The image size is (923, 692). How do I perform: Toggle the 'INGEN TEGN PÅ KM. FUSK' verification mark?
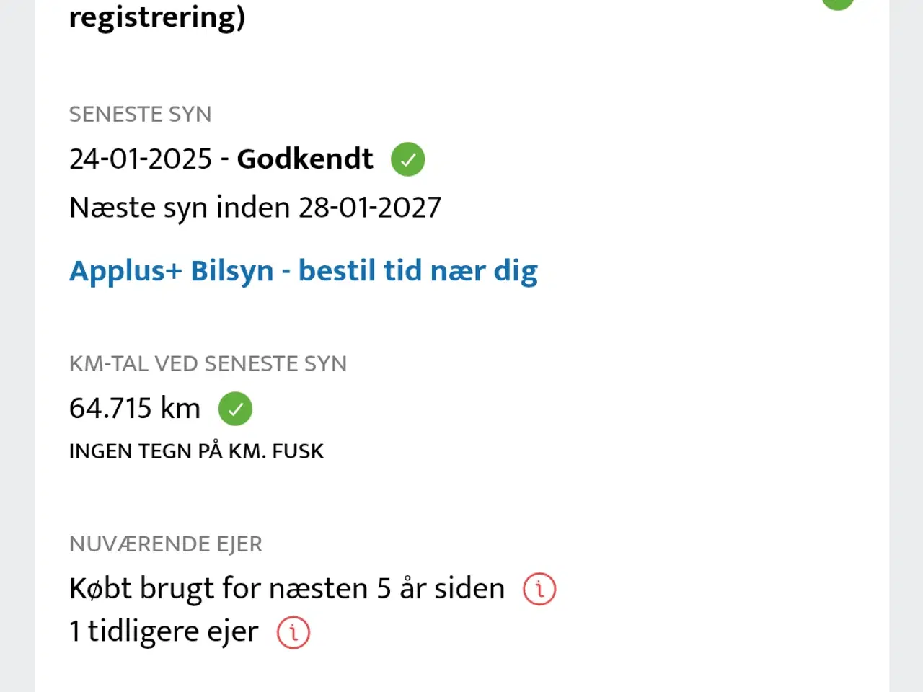tap(235, 409)
